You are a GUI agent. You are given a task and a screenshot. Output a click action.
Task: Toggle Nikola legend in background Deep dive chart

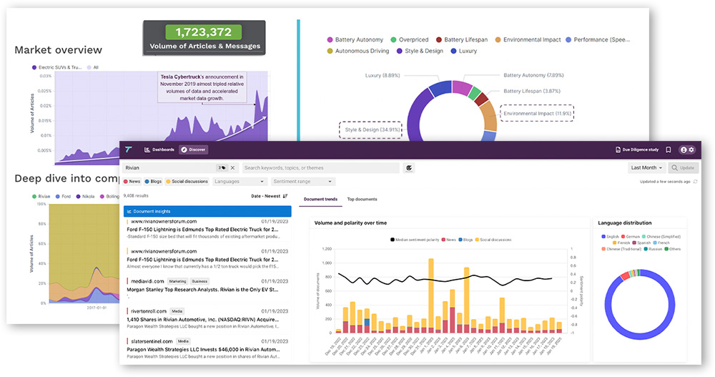click(85, 196)
